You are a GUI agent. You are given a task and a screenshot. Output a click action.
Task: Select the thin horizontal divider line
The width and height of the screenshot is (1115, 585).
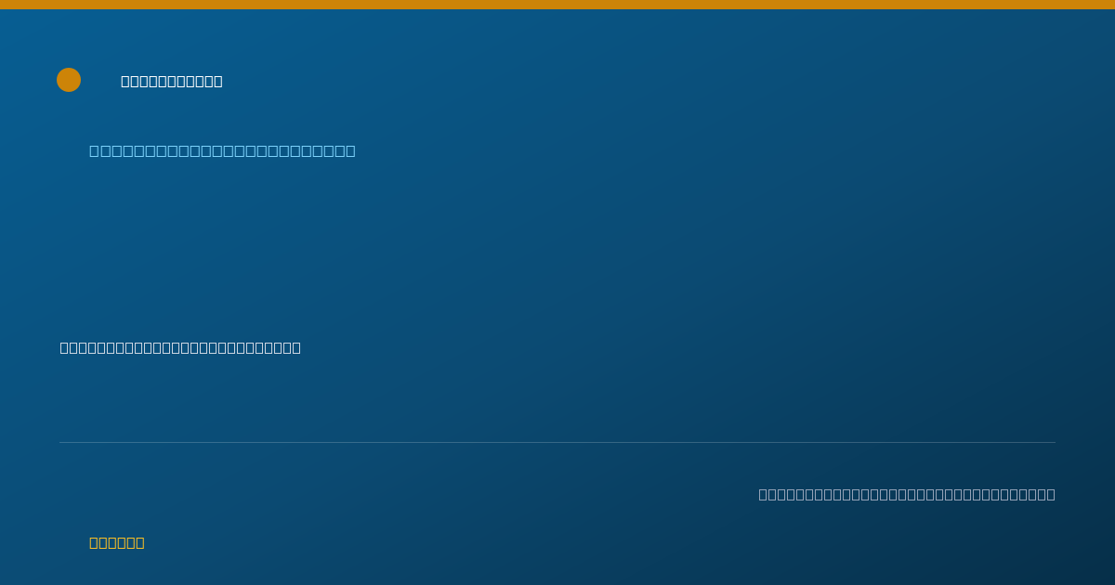coord(557,442)
